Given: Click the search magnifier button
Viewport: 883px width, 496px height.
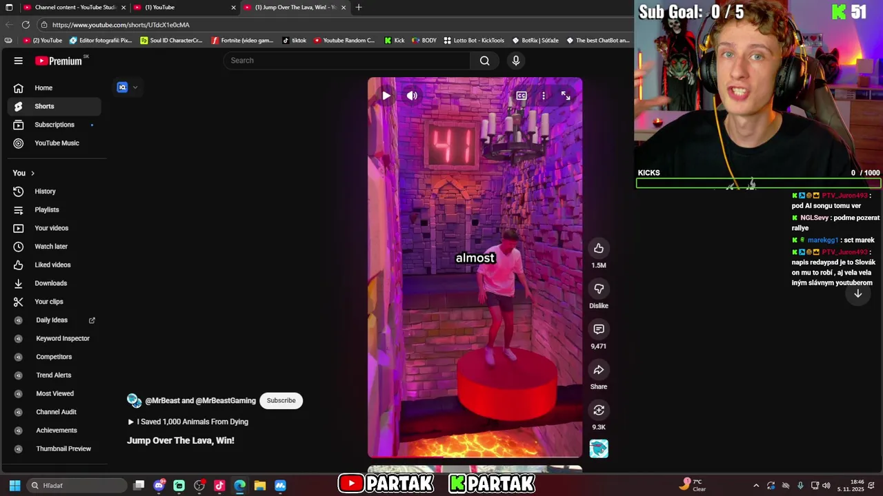Looking at the screenshot, I should click(x=485, y=61).
